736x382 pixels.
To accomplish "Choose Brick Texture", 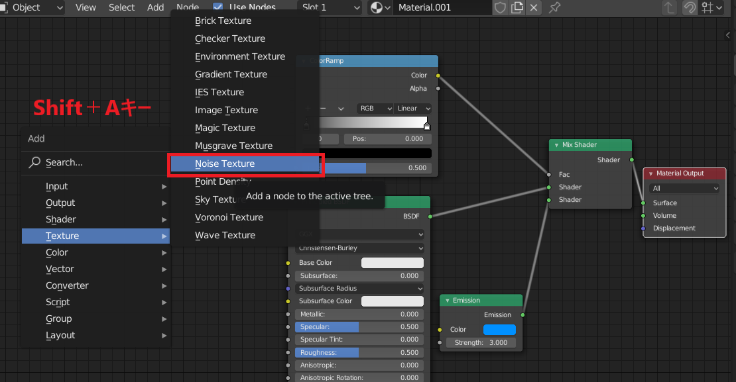I will (245, 21).
